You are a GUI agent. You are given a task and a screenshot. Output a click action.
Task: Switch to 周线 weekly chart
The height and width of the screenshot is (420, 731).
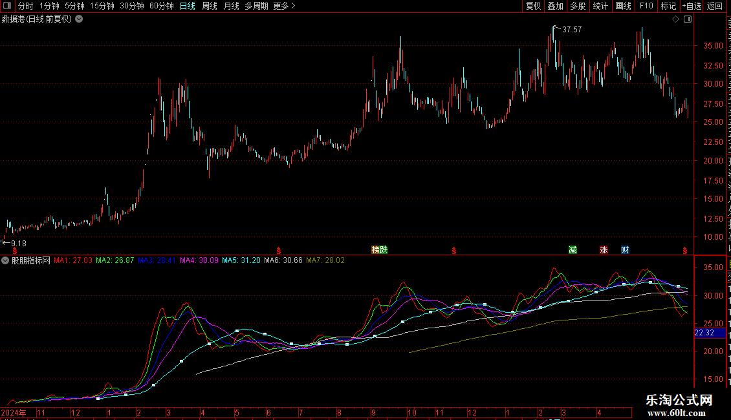[x=210, y=6]
